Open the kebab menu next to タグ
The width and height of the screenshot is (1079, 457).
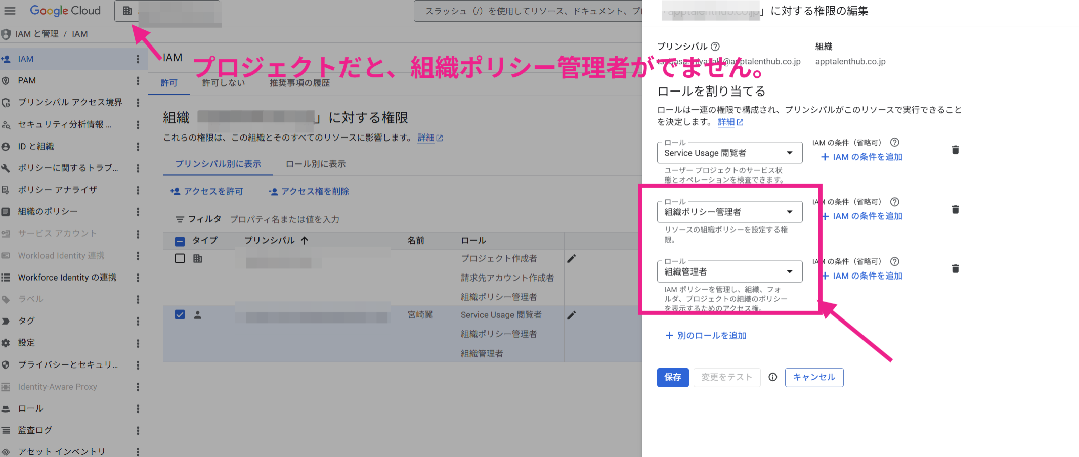coord(138,321)
